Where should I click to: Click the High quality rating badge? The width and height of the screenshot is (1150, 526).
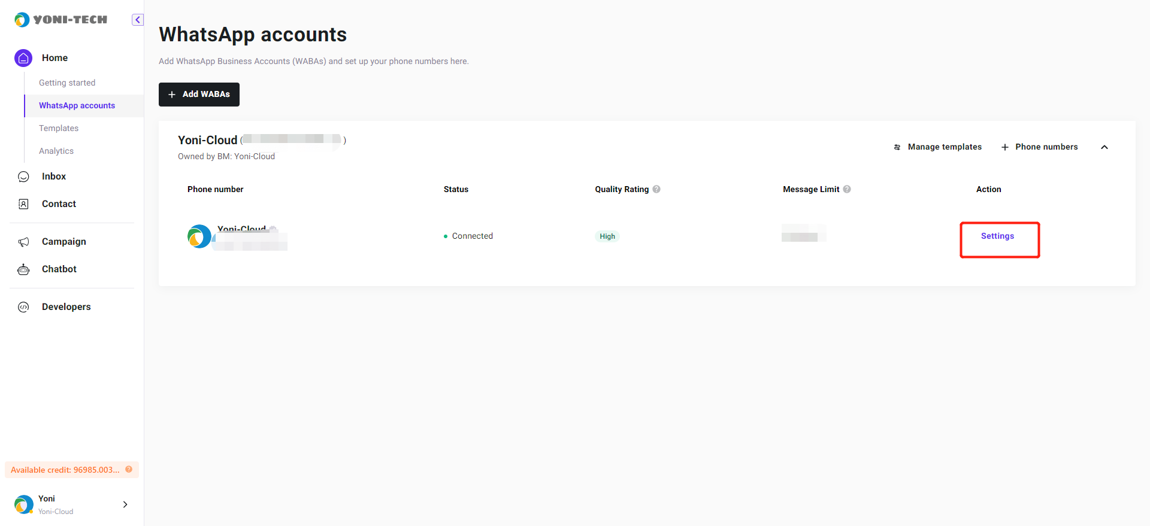pyautogui.click(x=607, y=236)
